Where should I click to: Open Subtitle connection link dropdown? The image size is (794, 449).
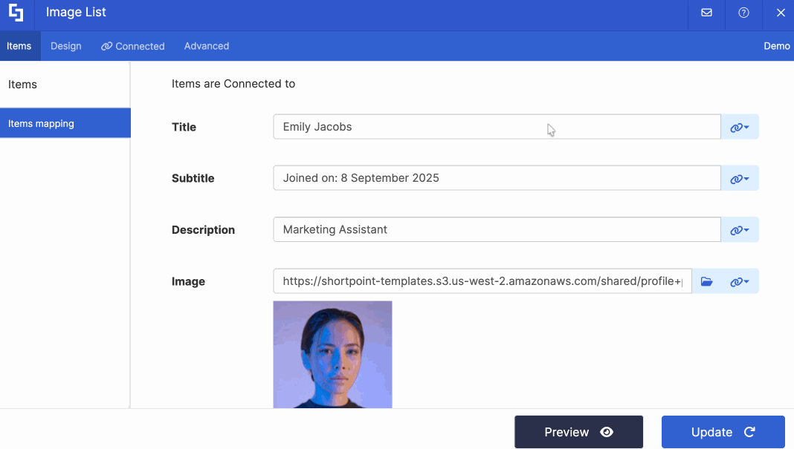coord(739,179)
